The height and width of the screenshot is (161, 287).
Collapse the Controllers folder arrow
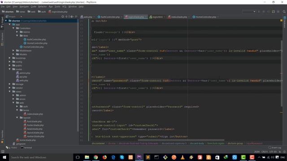(13, 28)
